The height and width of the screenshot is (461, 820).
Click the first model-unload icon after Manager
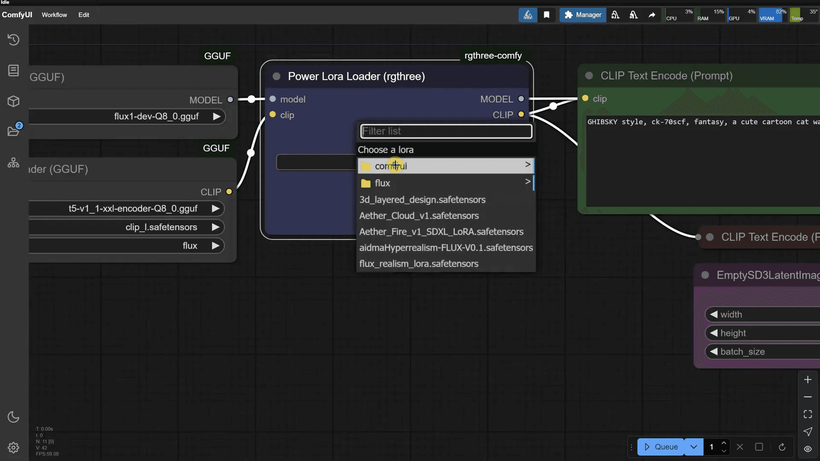[615, 15]
